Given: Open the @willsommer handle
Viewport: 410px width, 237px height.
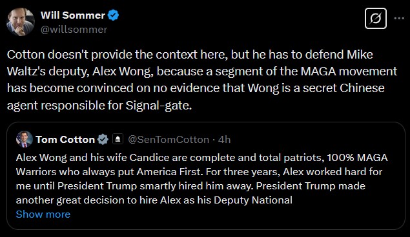Looking at the screenshot, I should tap(74, 30).
